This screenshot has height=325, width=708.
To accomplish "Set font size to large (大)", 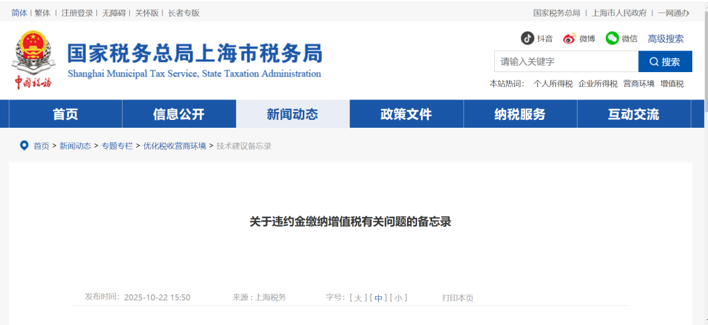I will 358,297.
